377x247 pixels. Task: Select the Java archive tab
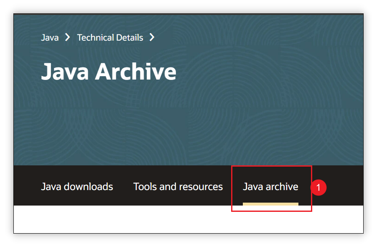click(x=270, y=187)
